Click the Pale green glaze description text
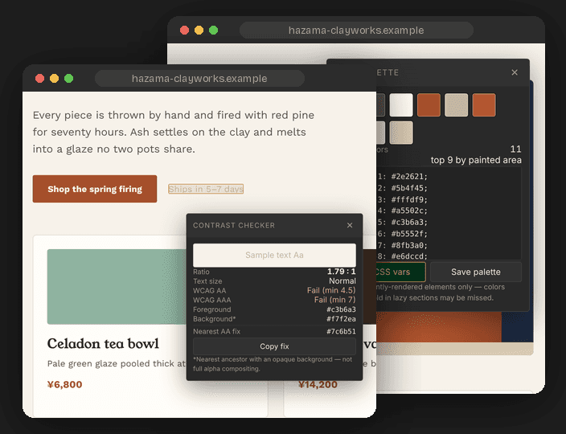566x434 pixels. 117,363
